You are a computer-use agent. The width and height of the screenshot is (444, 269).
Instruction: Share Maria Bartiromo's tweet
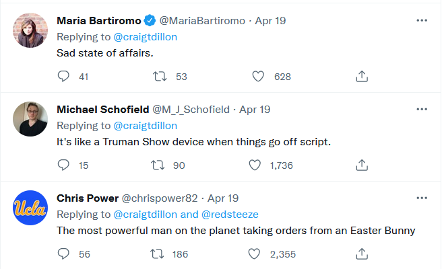click(x=361, y=77)
